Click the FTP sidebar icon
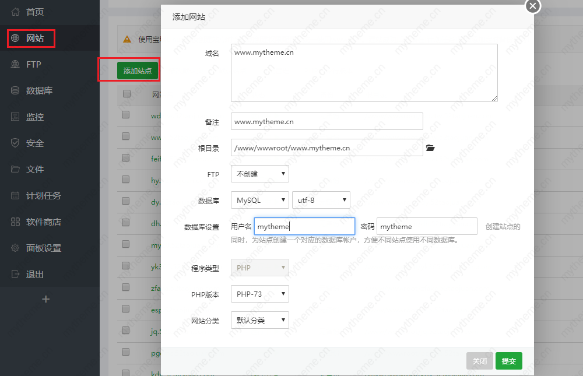This screenshot has height=376, width=583. (16, 64)
